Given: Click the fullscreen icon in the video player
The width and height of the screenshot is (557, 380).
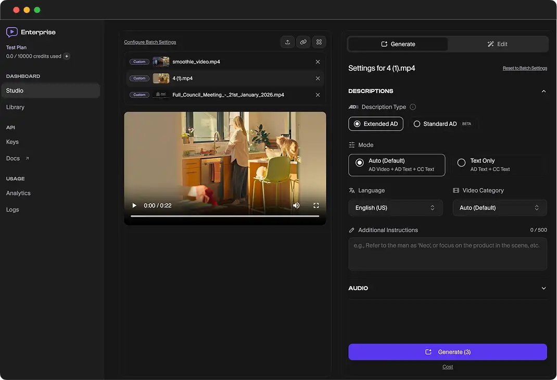Looking at the screenshot, I should coord(316,205).
